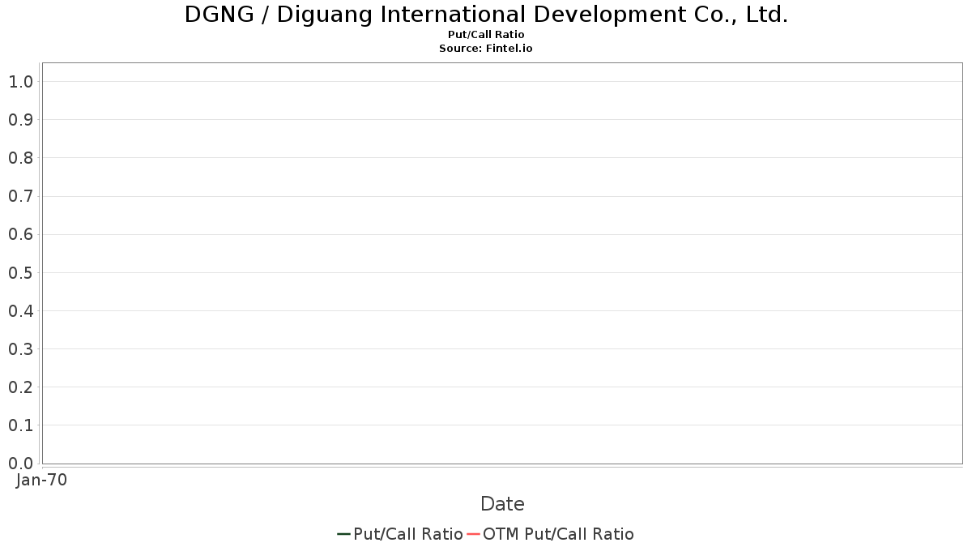This screenshot has width=972, height=547.
Task: Select the Put/Call Ratio subtitle under the title
Action: (486, 35)
